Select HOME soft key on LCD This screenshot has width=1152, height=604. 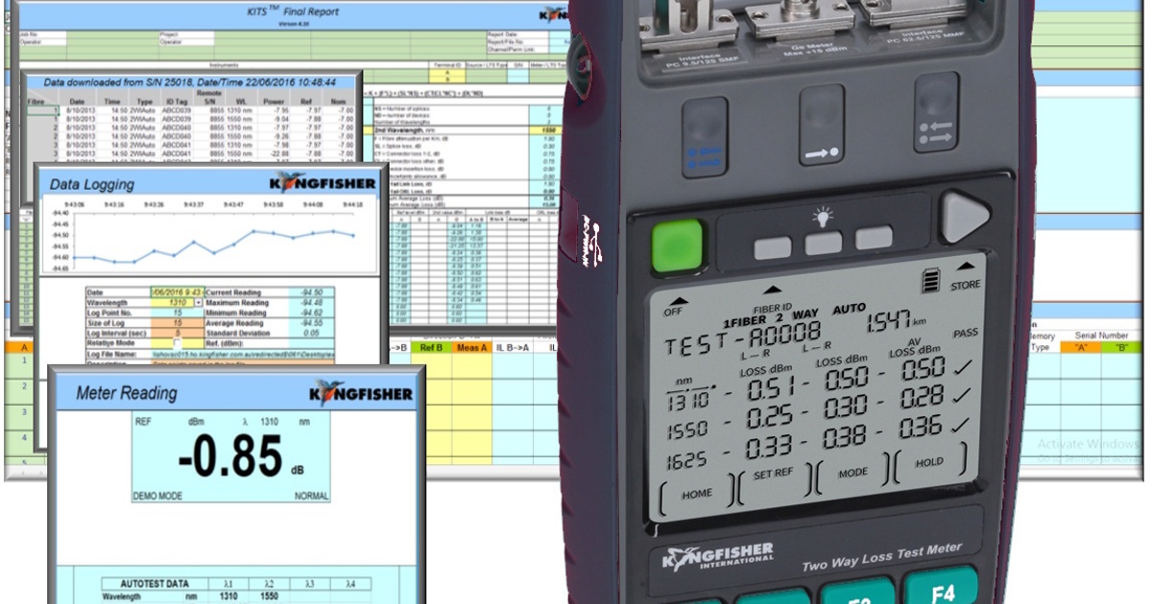point(697,495)
